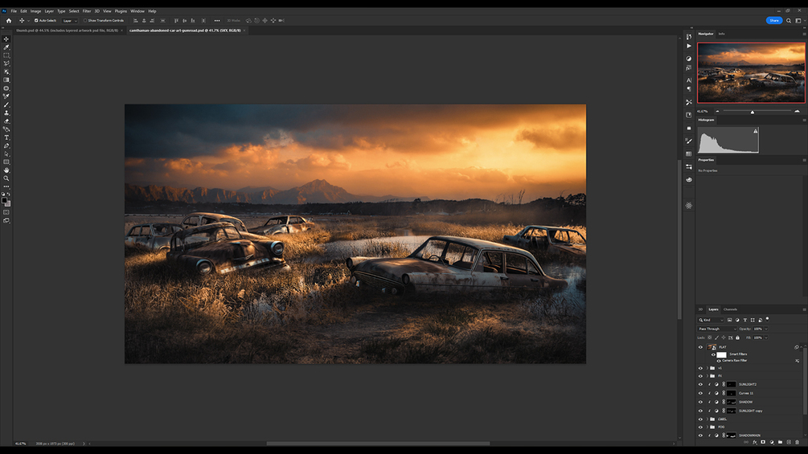Change the screen mode icon
This screenshot has width=808, height=454.
coord(6,220)
